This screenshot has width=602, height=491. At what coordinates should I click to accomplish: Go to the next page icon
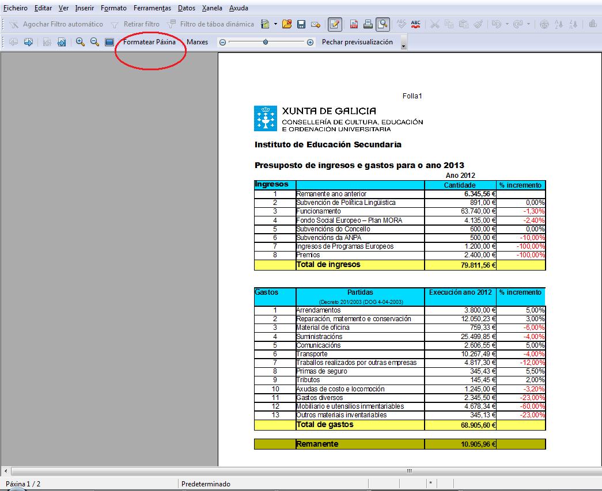tap(28, 42)
